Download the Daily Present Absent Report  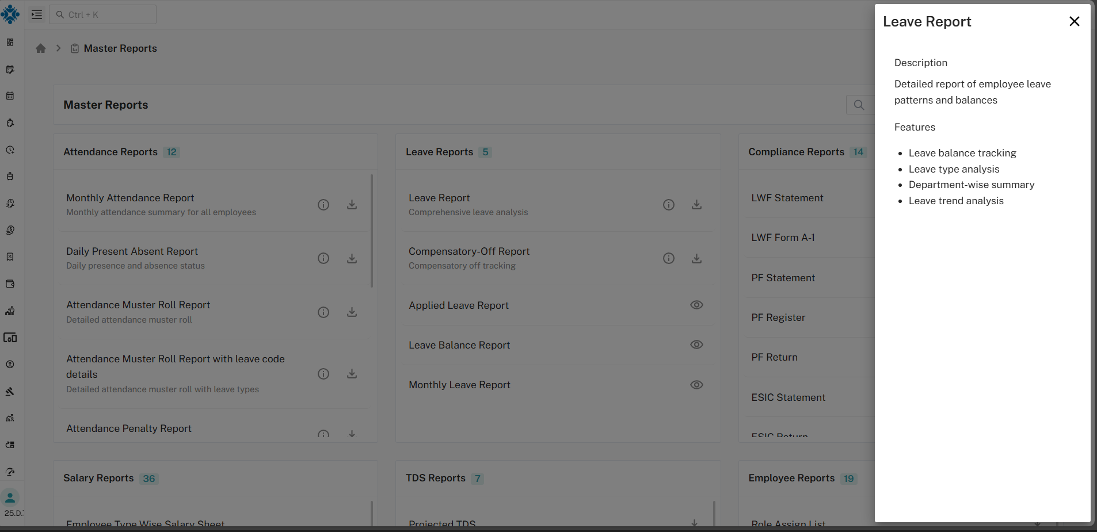click(x=352, y=258)
